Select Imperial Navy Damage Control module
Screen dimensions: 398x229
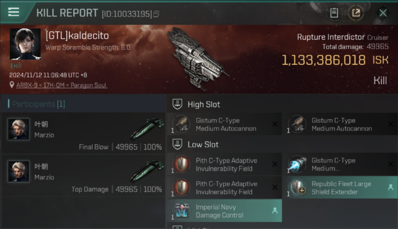click(x=224, y=211)
